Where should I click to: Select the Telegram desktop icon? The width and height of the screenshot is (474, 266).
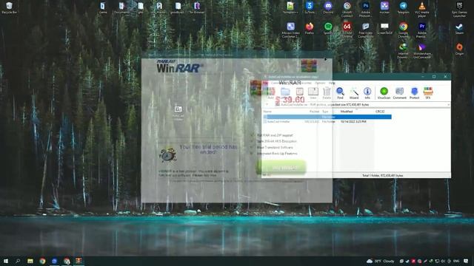tap(403, 8)
